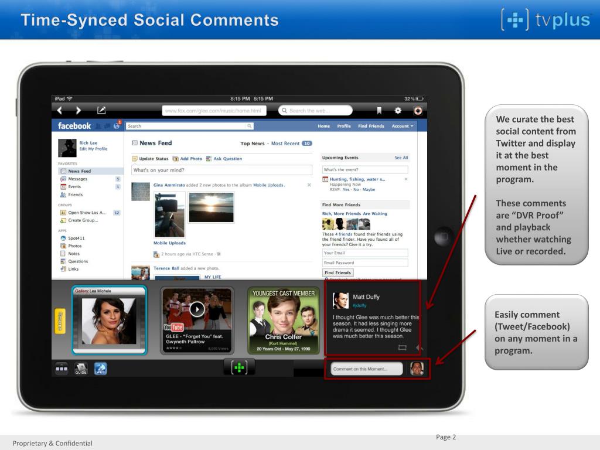Image resolution: width=600 pixels, height=450 pixels.
Task: Click the facebook logo
Action: [74, 126]
